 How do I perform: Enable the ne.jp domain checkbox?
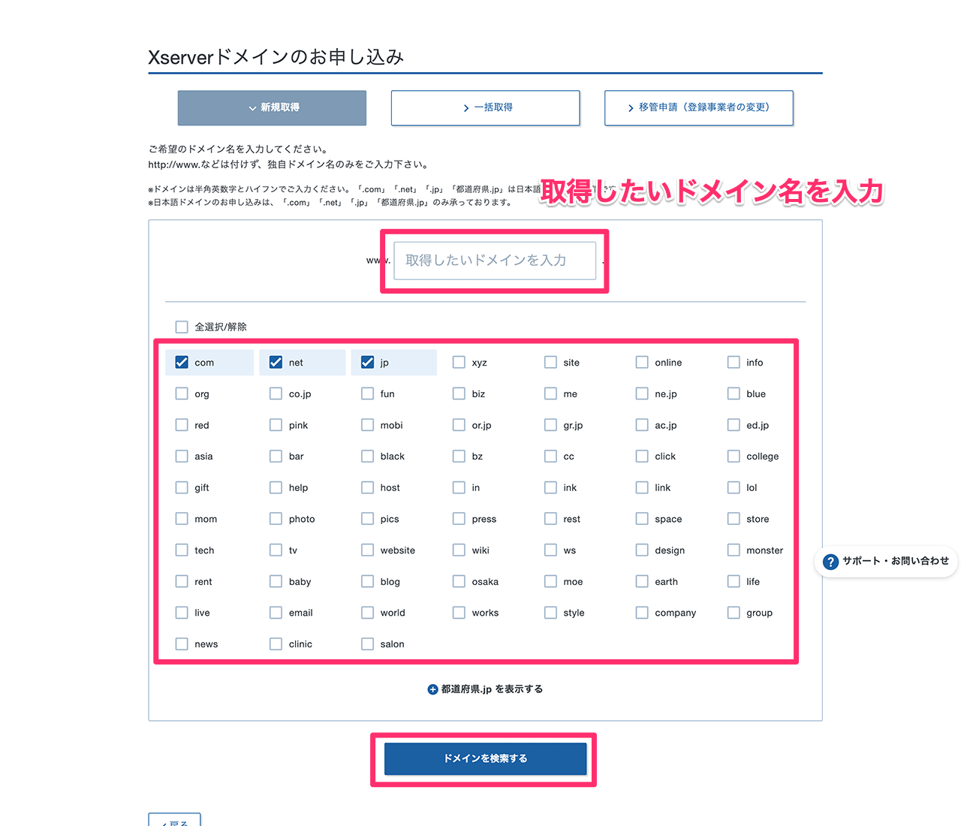[642, 393]
